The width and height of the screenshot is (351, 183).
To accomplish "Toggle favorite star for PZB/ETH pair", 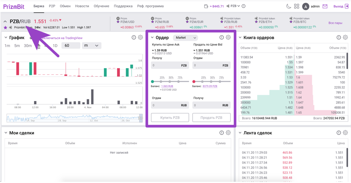I will 257,22.
